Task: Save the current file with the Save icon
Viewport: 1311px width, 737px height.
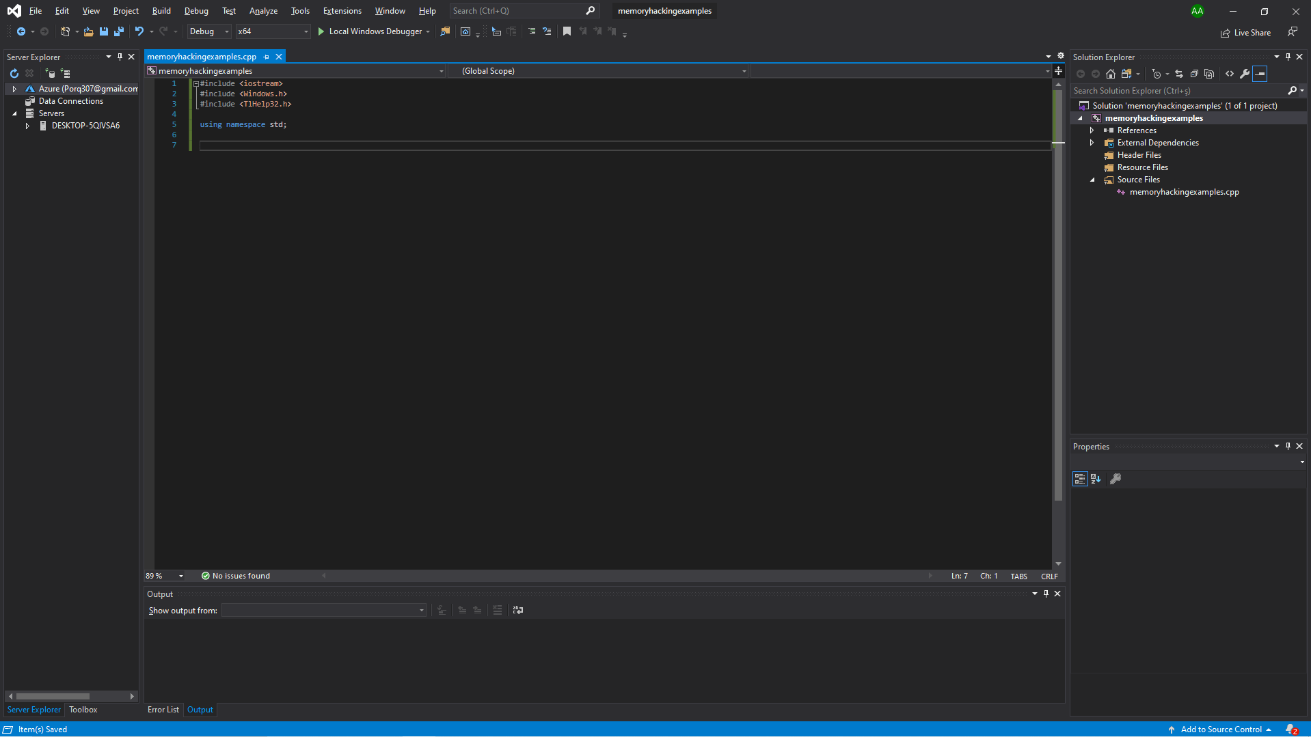Action: 104,31
